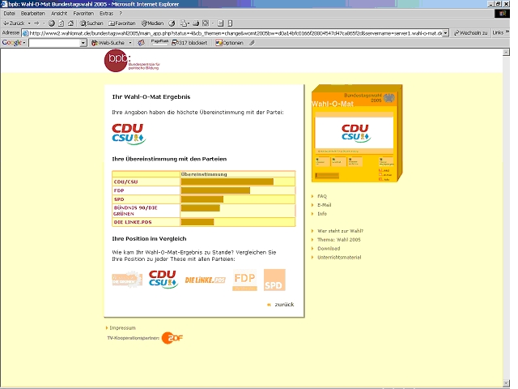Click the Web-Suche button
Image resolution: width=518 pixels, height=389 pixels.
tap(108, 43)
